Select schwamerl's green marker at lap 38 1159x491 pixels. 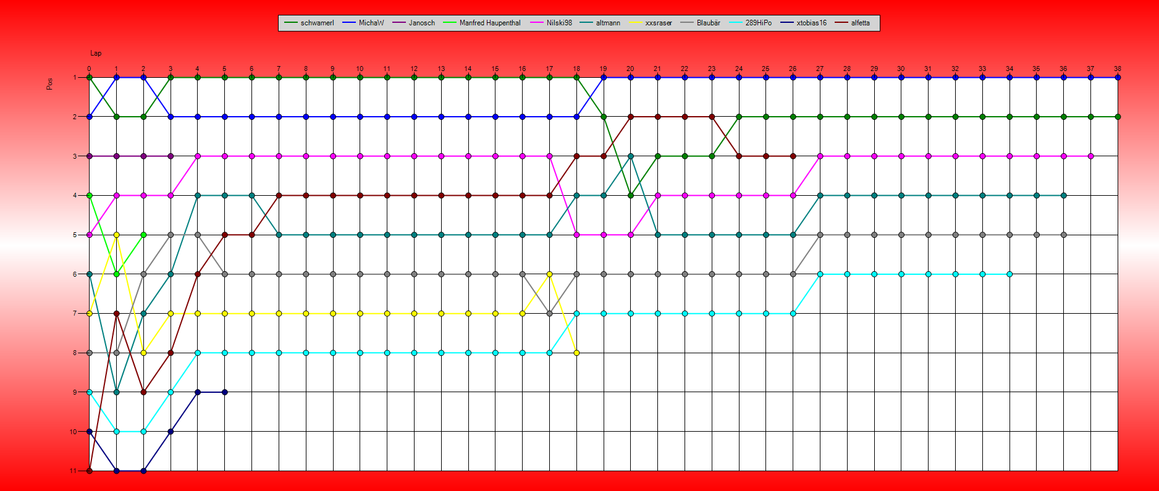[1118, 117]
